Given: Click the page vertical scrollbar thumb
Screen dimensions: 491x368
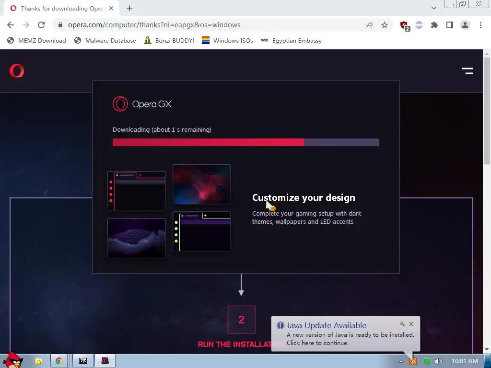Looking at the screenshot, I should [x=487, y=111].
